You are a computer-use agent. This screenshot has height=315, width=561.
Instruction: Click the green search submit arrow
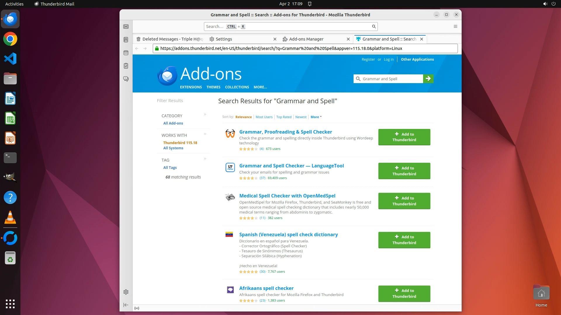(428, 79)
